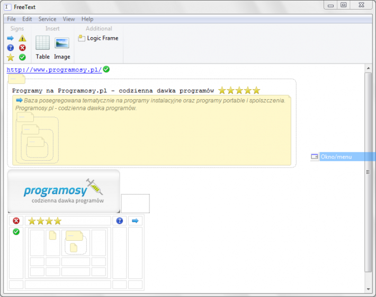Click the blue arrow before 'Baza posegregowana'

point(19,100)
